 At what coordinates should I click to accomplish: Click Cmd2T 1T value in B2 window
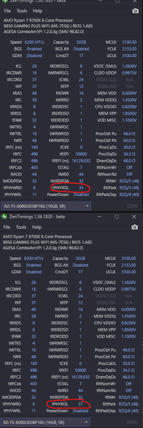click(80, 272)
